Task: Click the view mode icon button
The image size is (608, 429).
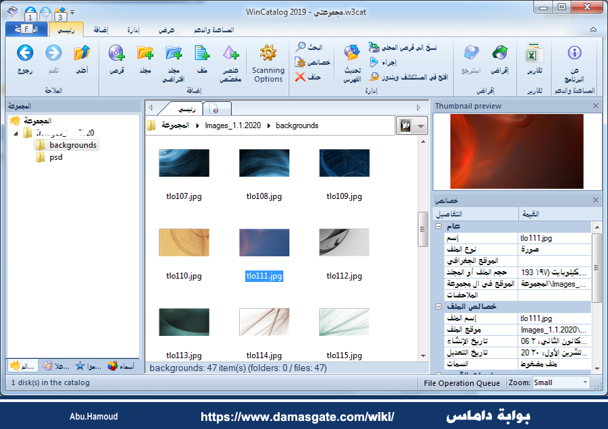Action: point(405,126)
